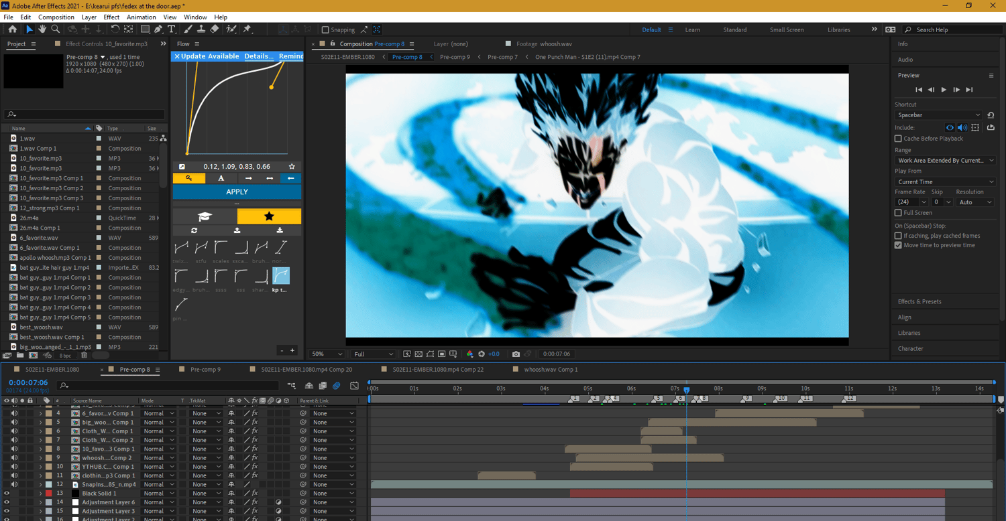Click the Play button in the Preview panel
1006x521 pixels.
coord(944,89)
